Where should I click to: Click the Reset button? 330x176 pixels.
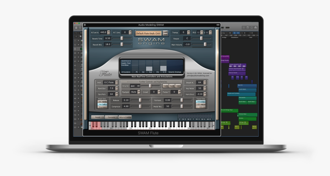(97, 117)
